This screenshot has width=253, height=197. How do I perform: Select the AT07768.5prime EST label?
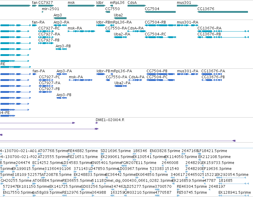(x=53, y=151)
